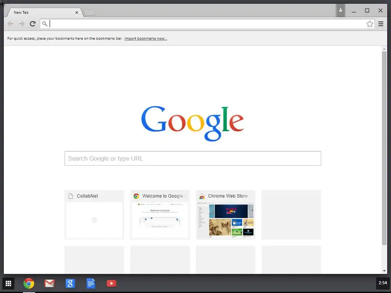Click the Search Google or type URL box
The image size is (391, 293).
click(192, 158)
